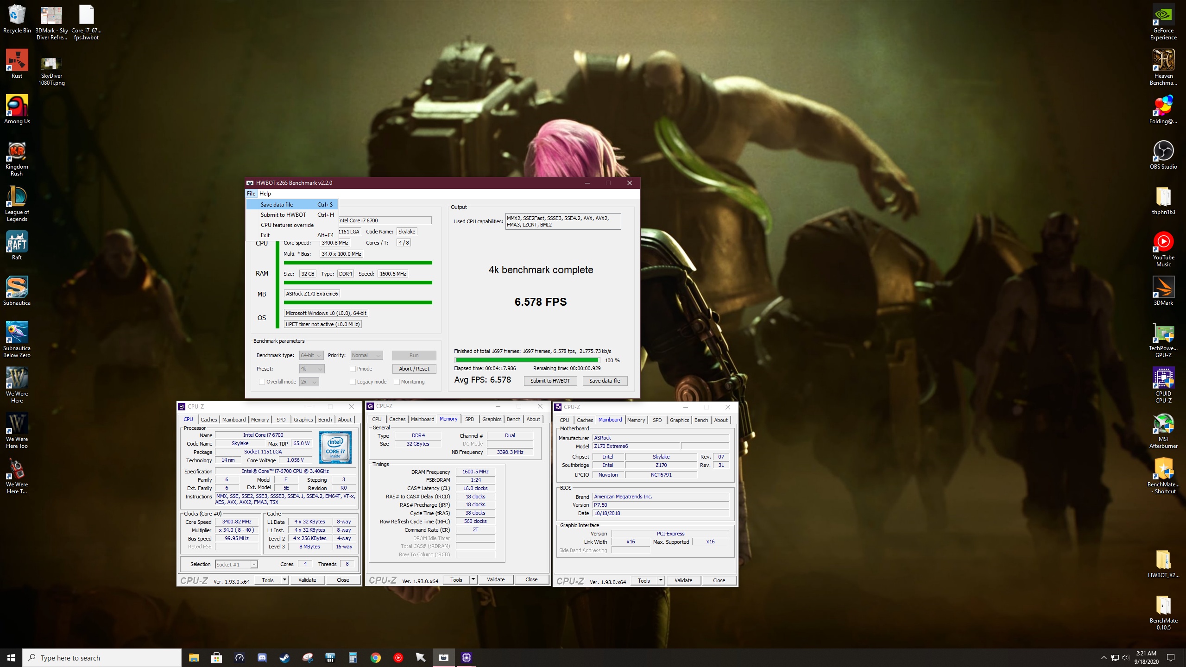This screenshot has height=667, width=1186.
Task: Open the Rust game shortcut
Action: (x=17, y=64)
